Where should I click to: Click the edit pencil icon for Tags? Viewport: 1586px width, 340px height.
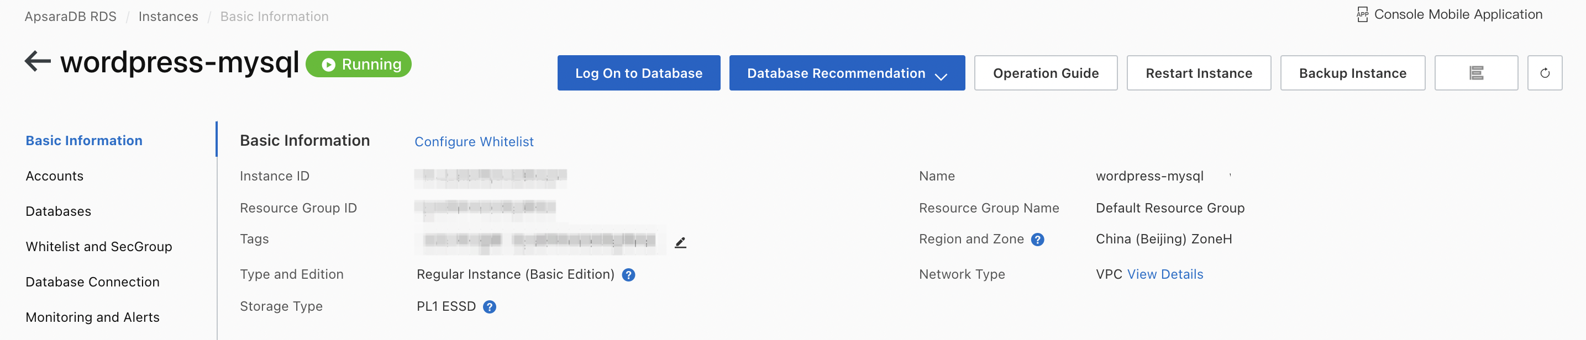click(680, 243)
